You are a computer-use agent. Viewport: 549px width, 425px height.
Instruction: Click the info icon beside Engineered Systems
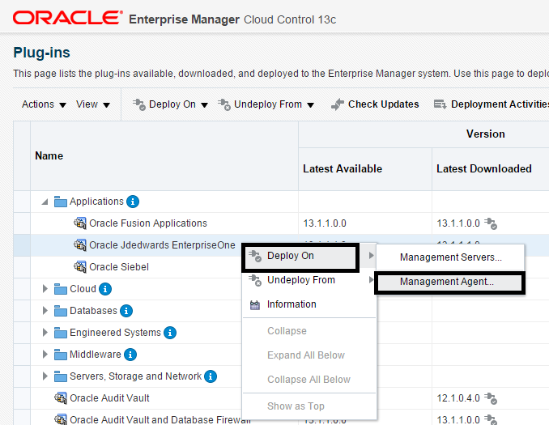(169, 333)
